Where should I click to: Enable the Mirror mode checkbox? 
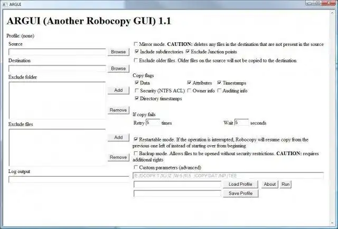point(136,44)
